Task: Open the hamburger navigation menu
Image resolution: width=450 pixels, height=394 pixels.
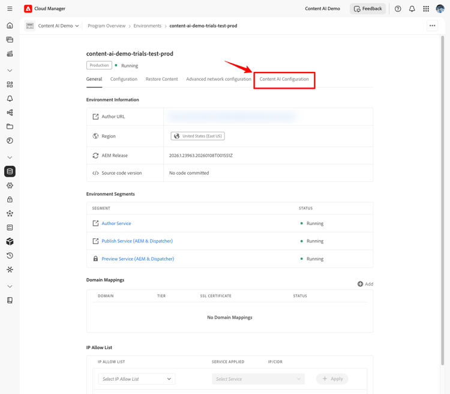Action: click(10, 8)
